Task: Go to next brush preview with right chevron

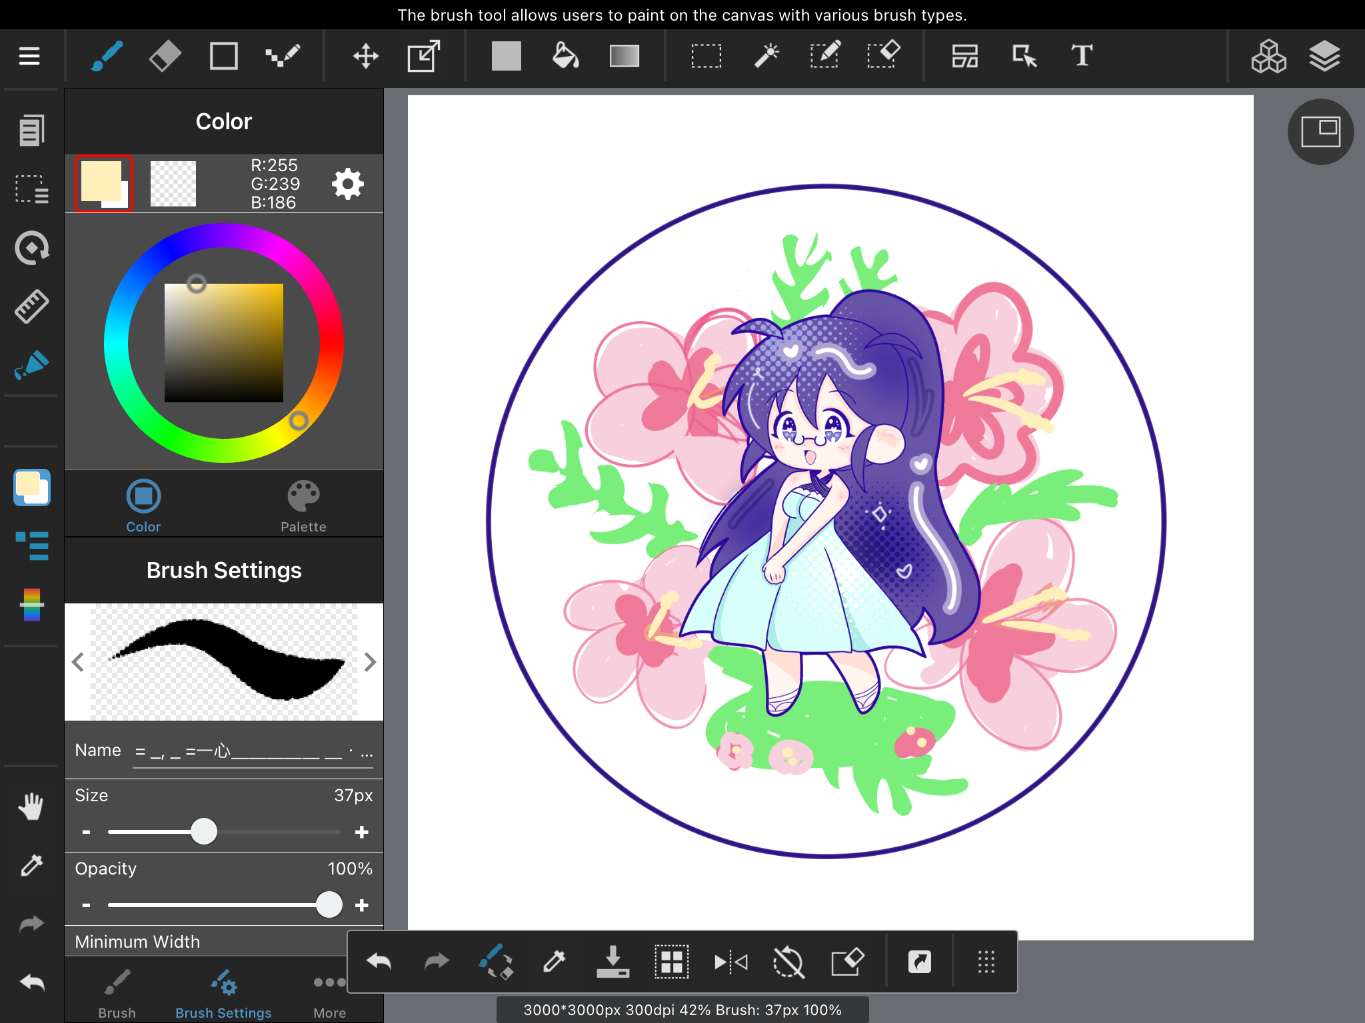Action: 371,662
